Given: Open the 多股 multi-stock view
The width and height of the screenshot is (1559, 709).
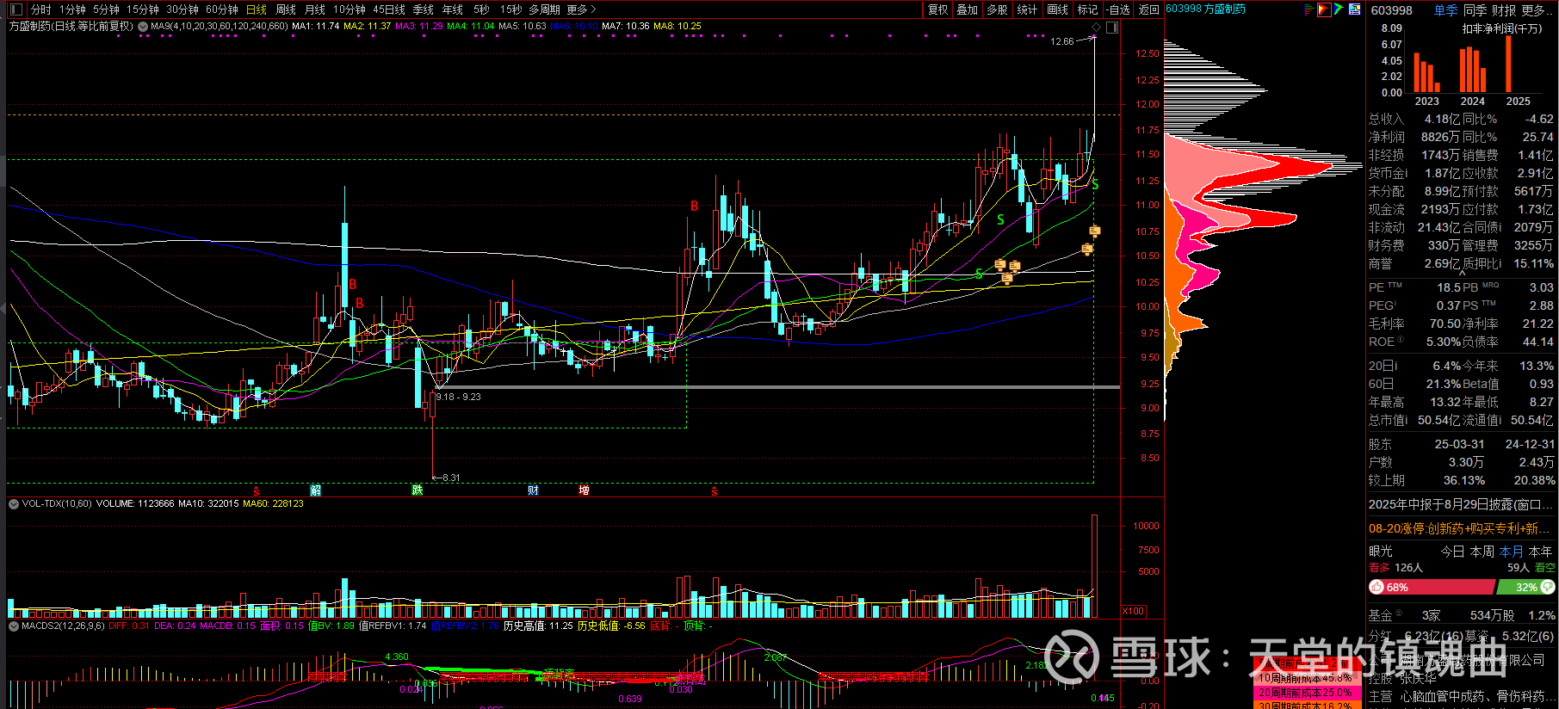Looking at the screenshot, I should 998,9.
